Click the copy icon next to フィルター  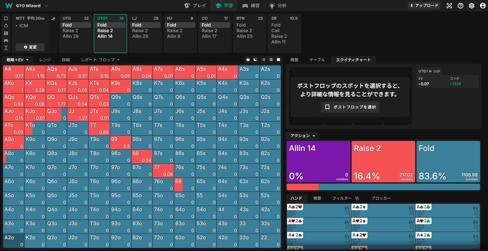click(357, 199)
